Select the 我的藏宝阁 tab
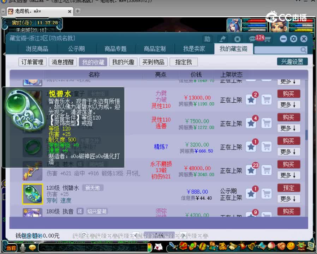The height and width of the screenshot is (254, 317). click(x=233, y=49)
